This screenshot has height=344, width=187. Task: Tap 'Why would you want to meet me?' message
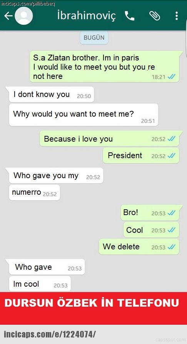(x=83, y=115)
